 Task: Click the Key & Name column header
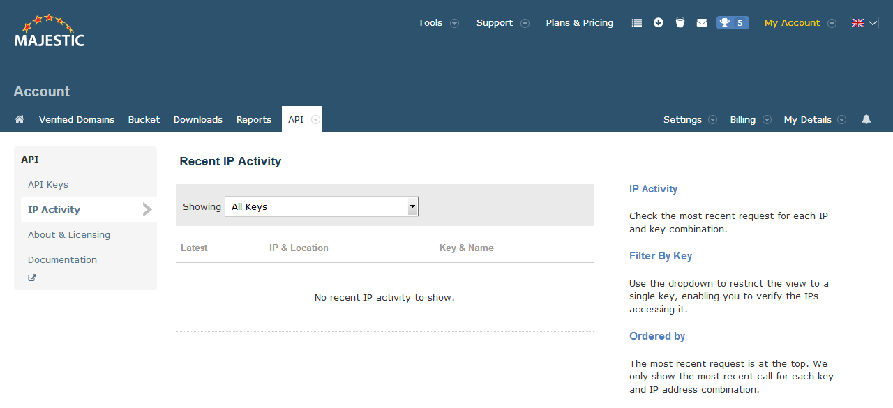pos(467,248)
